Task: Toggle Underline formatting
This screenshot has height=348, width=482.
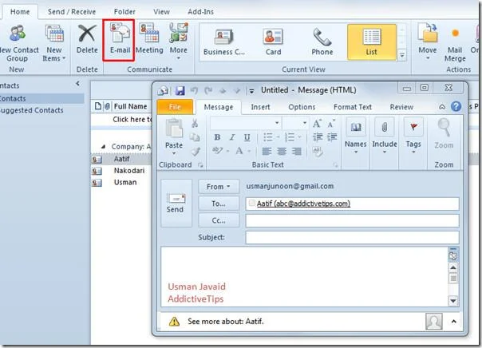Action: [x=247, y=137]
